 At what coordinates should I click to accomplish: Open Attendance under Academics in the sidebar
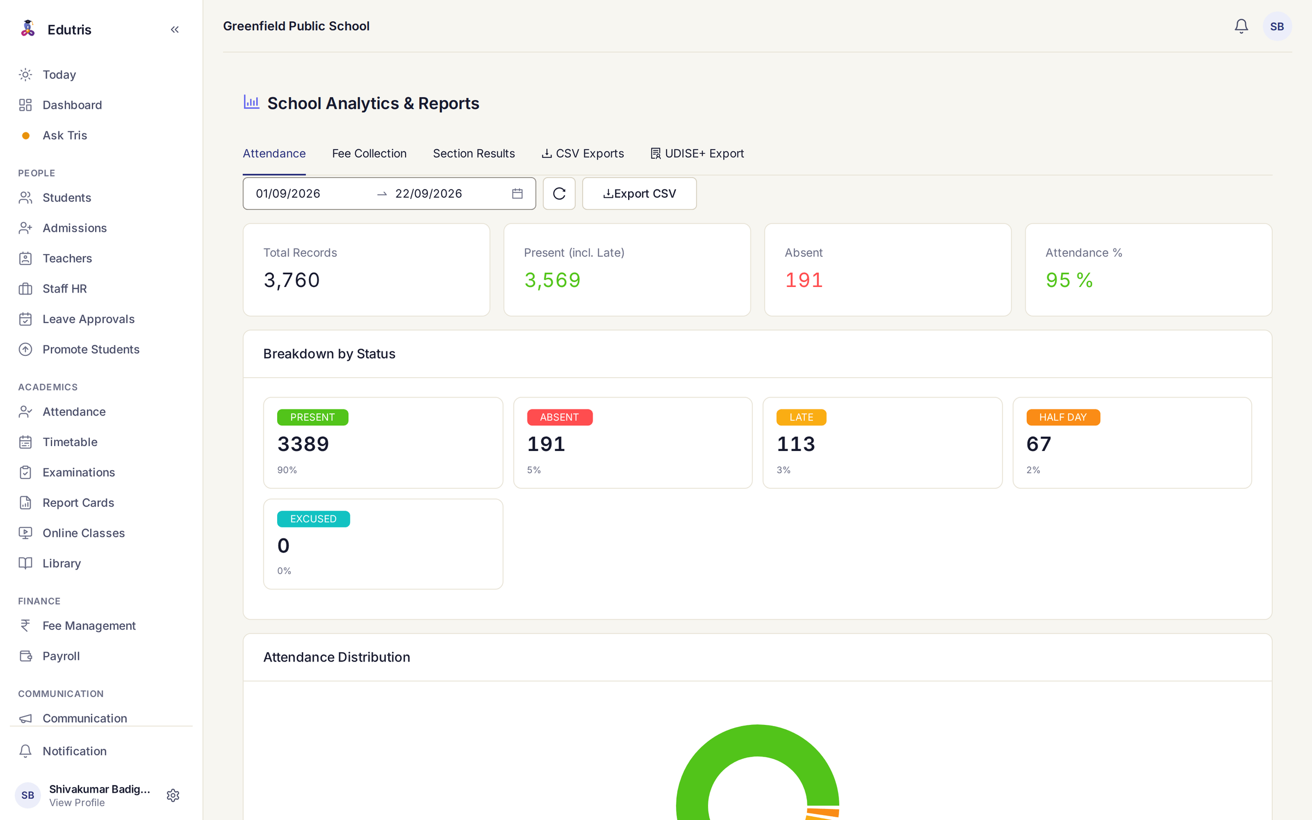coord(101,412)
